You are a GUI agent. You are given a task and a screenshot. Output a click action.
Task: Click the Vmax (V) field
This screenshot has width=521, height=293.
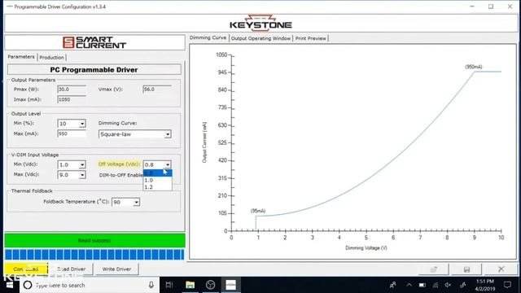coord(157,89)
